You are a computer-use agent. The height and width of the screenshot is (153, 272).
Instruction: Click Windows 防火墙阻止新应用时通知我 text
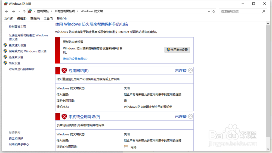148,107
